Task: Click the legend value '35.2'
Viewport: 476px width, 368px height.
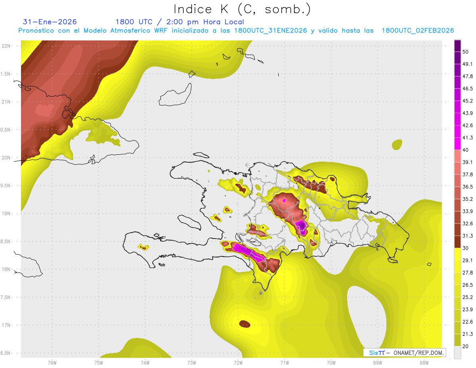Action: [x=467, y=199]
